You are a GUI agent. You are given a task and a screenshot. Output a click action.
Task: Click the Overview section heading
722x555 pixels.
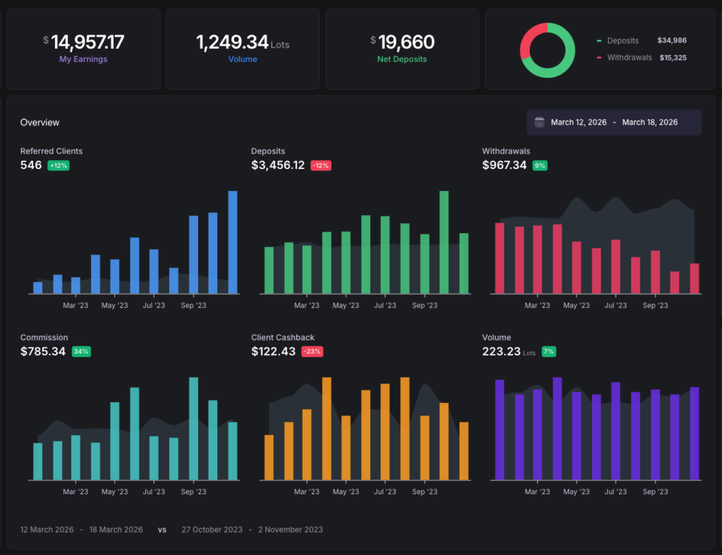(39, 123)
